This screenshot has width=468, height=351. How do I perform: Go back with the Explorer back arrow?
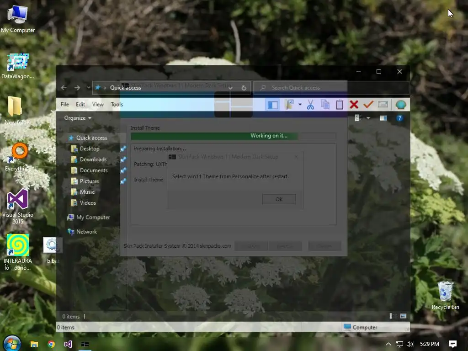tap(64, 88)
